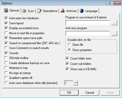Click the Scan tab disc icon

point(24,11)
